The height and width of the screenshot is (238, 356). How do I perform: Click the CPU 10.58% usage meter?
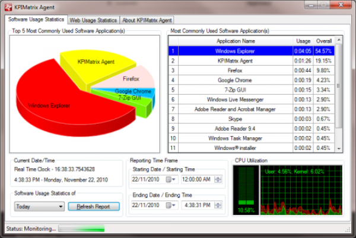click(x=246, y=190)
